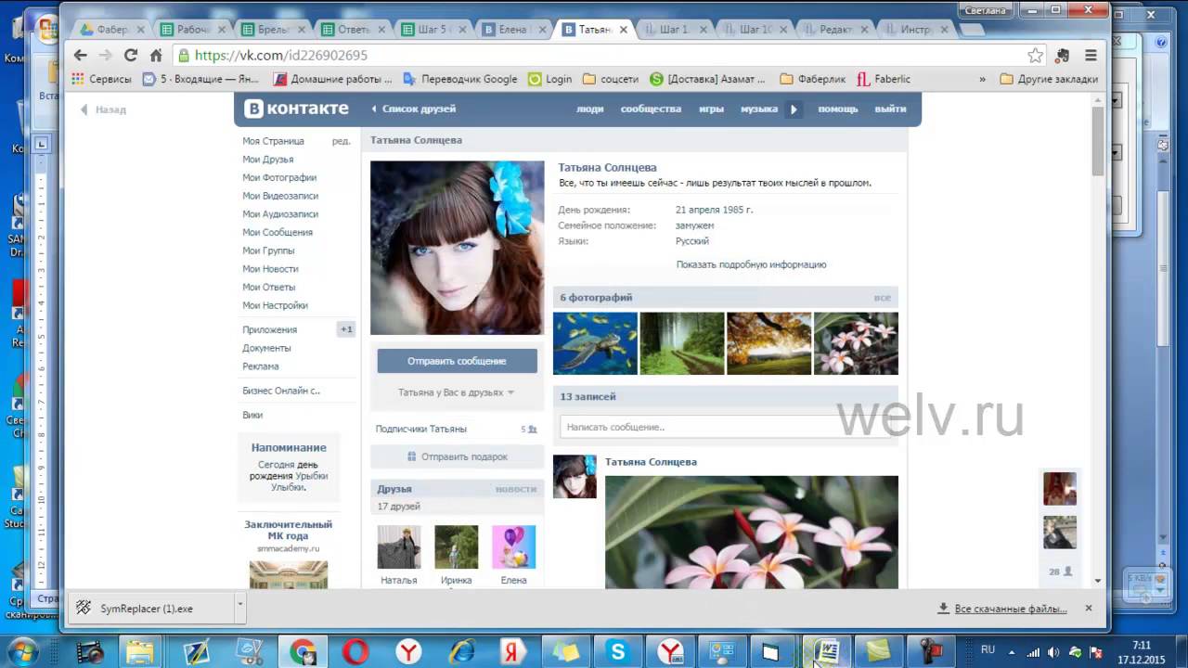The image size is (1188, 668).
Task: Click Показать подробную информацию
Action: 751,264
